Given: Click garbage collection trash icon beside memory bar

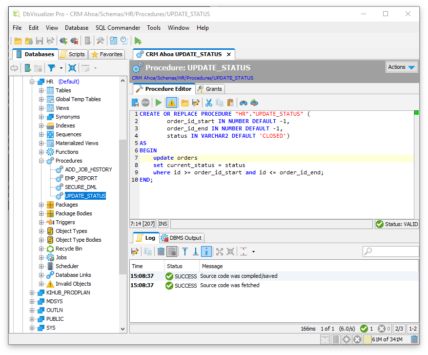Looking at the screenshot, I should 414,339.
